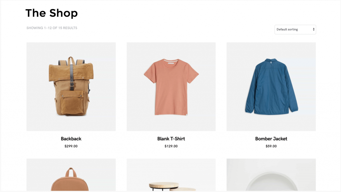
Task: Open the Default sorting dropdown
Action: 295,30
